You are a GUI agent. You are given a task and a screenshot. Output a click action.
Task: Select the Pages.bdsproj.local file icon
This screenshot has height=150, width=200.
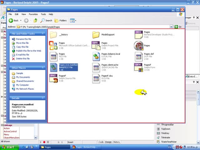point(96,57)
